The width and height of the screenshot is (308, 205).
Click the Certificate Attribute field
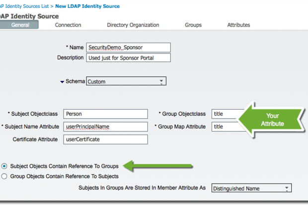[105, 139]
